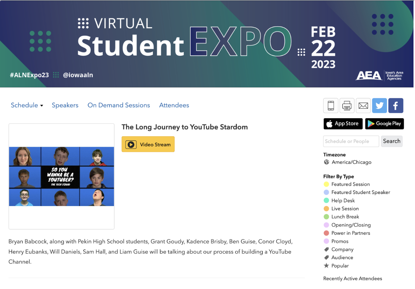415x289 pixels.
Task: Change the America/Chicago timezone
Action: tap(352, 162)
